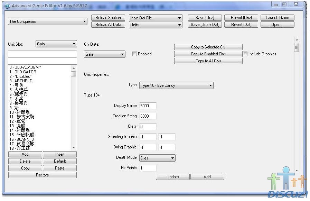
Task: Select unit 0 - OLD-ACADEMY
Action: click(39, 67)
